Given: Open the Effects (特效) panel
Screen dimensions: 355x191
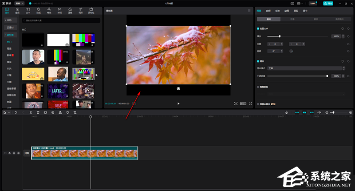Looking at the screenshot, I should click(49, 10).
